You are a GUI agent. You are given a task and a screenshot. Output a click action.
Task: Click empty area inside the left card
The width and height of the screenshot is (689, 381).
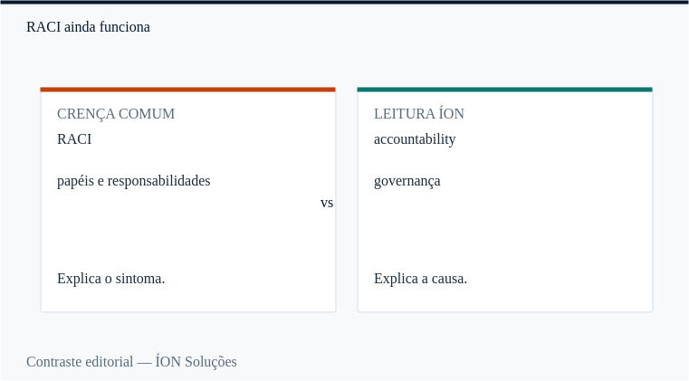click(x=188, y=233)
